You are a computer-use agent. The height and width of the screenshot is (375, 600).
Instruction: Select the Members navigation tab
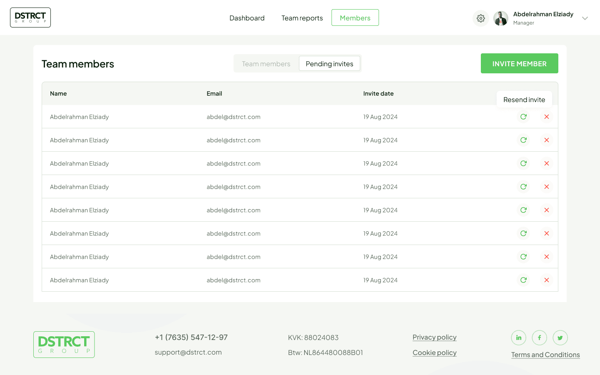tap(355, 18)
